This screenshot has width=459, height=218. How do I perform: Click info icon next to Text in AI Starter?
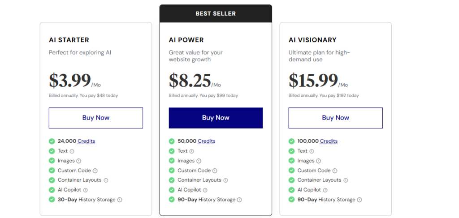click(72, 151)
